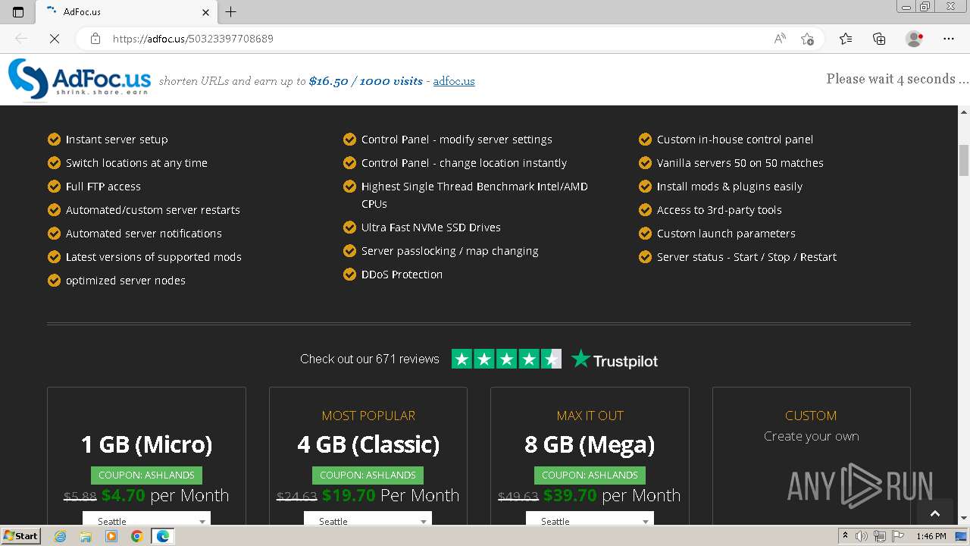970x546 pixels.
Task: Click the Trustpilot star rating
Action: [x=506, y=359]
